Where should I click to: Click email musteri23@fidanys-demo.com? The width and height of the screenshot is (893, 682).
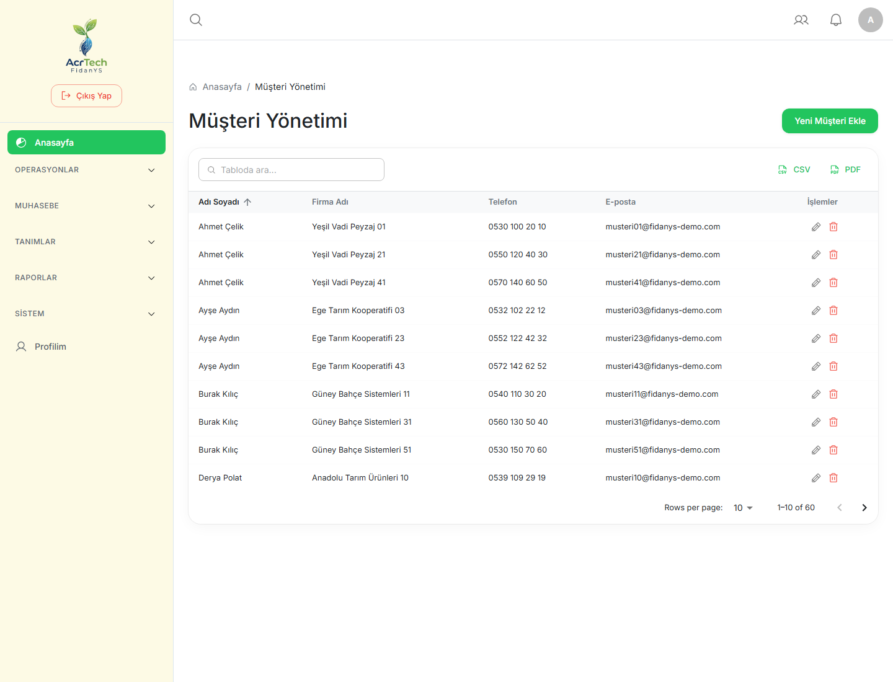tap(664, 339)
